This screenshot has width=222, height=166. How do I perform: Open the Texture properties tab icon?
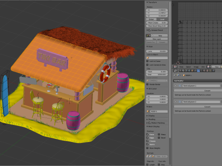point(207,71)
